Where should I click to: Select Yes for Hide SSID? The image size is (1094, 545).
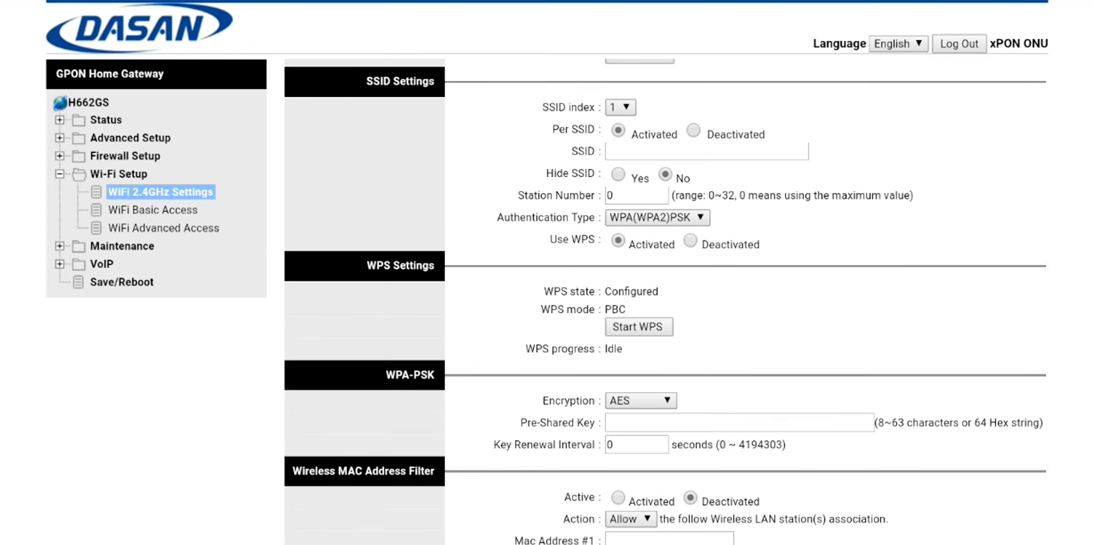618,174
